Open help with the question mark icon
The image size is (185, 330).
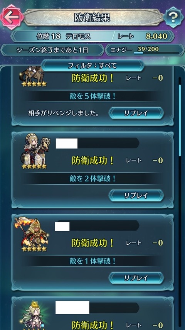(x=173, y=18)
